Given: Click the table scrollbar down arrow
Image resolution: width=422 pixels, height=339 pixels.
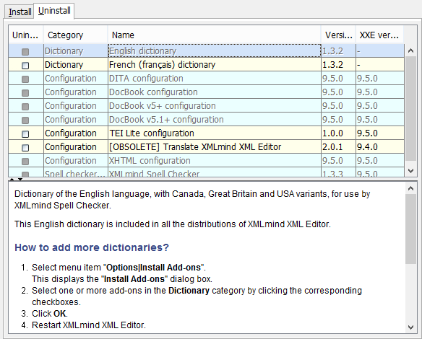Looking at the screenshot, I should click(x=410, y=171).
